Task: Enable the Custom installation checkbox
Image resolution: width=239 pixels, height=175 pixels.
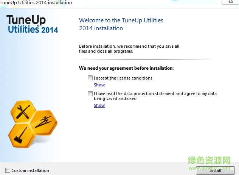Action: [x=8, y=170]
